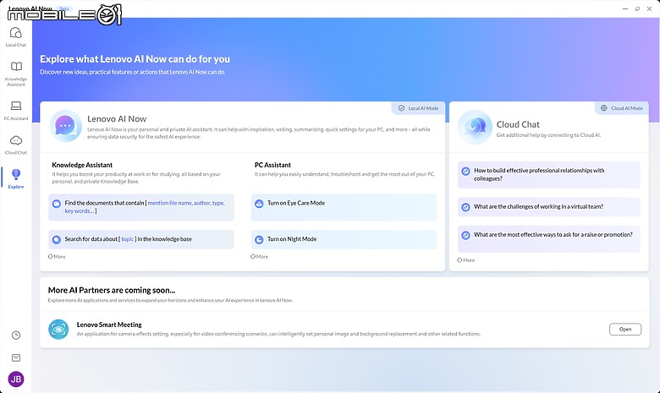Image resolution: width=660 pixels, height=393 pixels.
Task: Ask about ways to request a raise or promotion
Action: tap(549, 238)
